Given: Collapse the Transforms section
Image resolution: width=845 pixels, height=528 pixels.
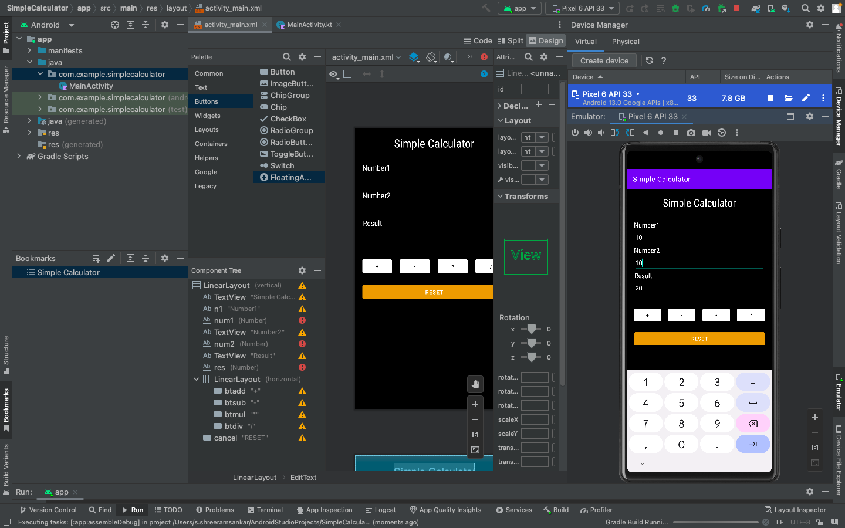Looking at the screenshot, I should coord(500,196).
